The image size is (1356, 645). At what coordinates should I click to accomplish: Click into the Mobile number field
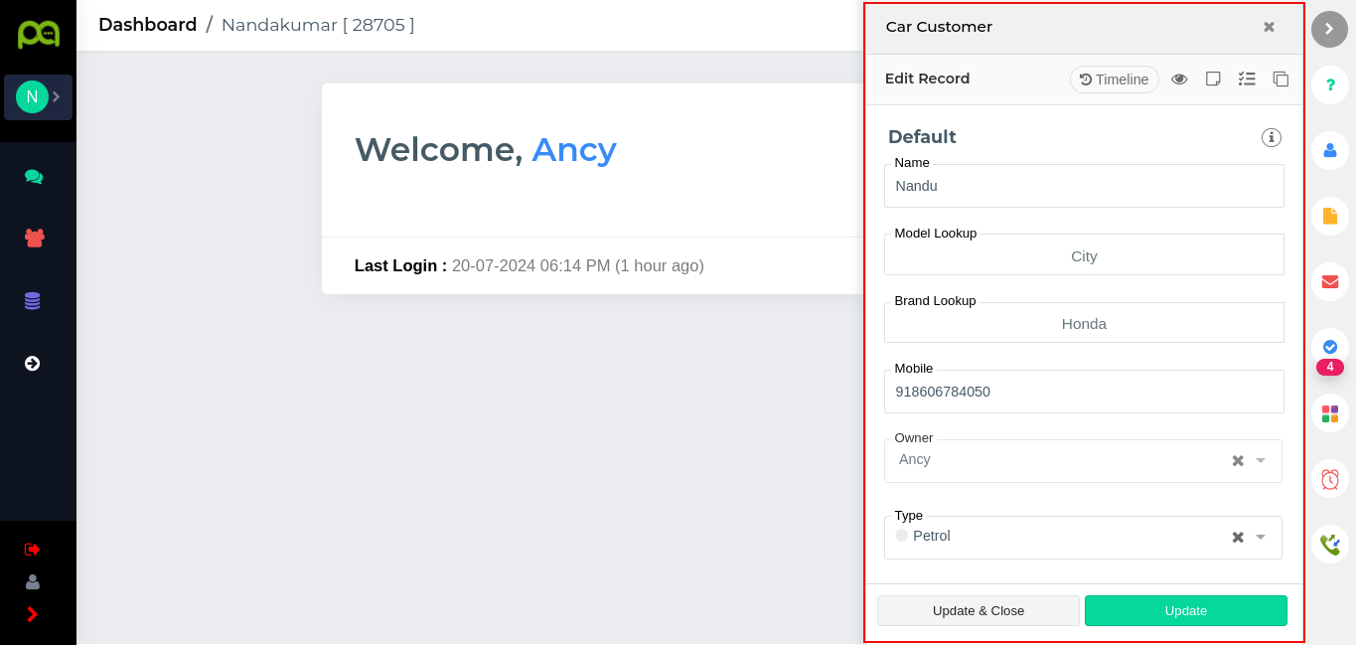[1083, 393]
